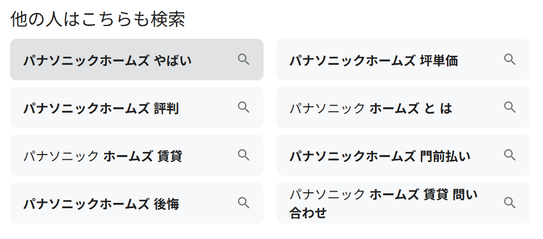Select the パナソニック ホームズ とは suggestion
The width and height of the screenshot is (543, 239).
coord(370,108)
